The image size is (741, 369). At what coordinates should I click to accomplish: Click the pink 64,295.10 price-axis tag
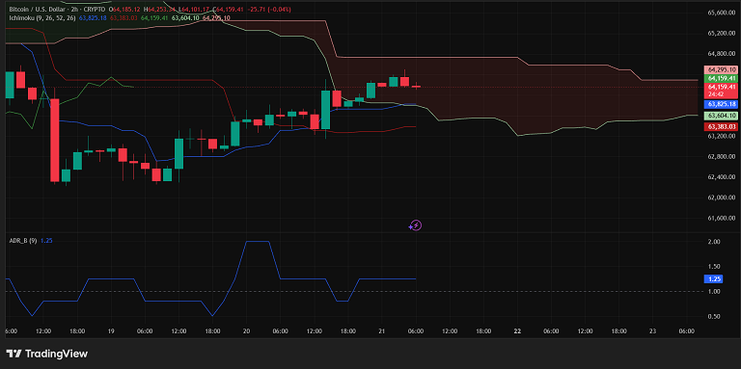click(721, 69)
